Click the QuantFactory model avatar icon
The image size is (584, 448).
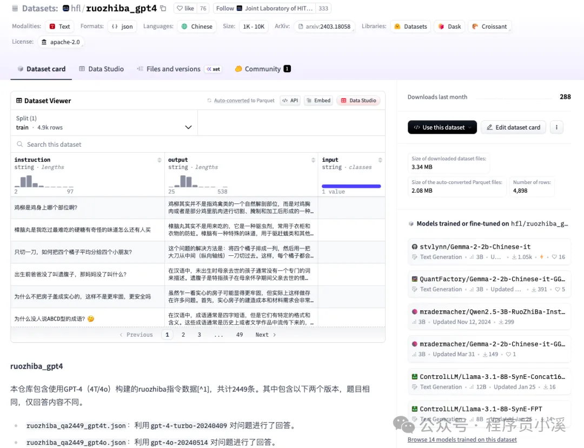tap(415, 279)
